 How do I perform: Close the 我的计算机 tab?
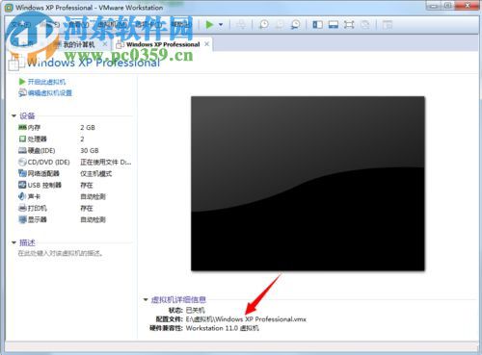105,44
